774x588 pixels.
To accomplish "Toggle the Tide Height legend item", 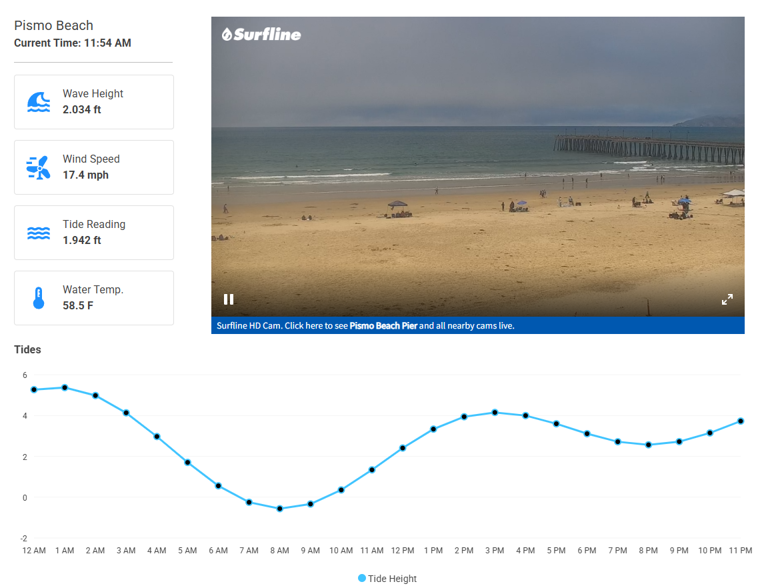I will tap(387, 579).
